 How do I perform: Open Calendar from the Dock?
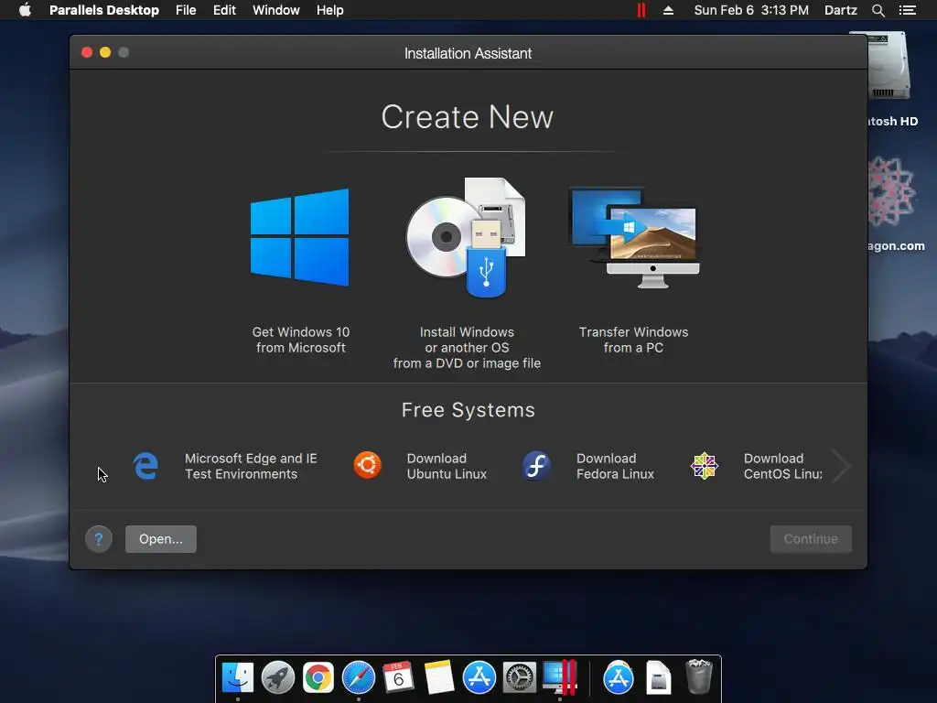[398, 678]
